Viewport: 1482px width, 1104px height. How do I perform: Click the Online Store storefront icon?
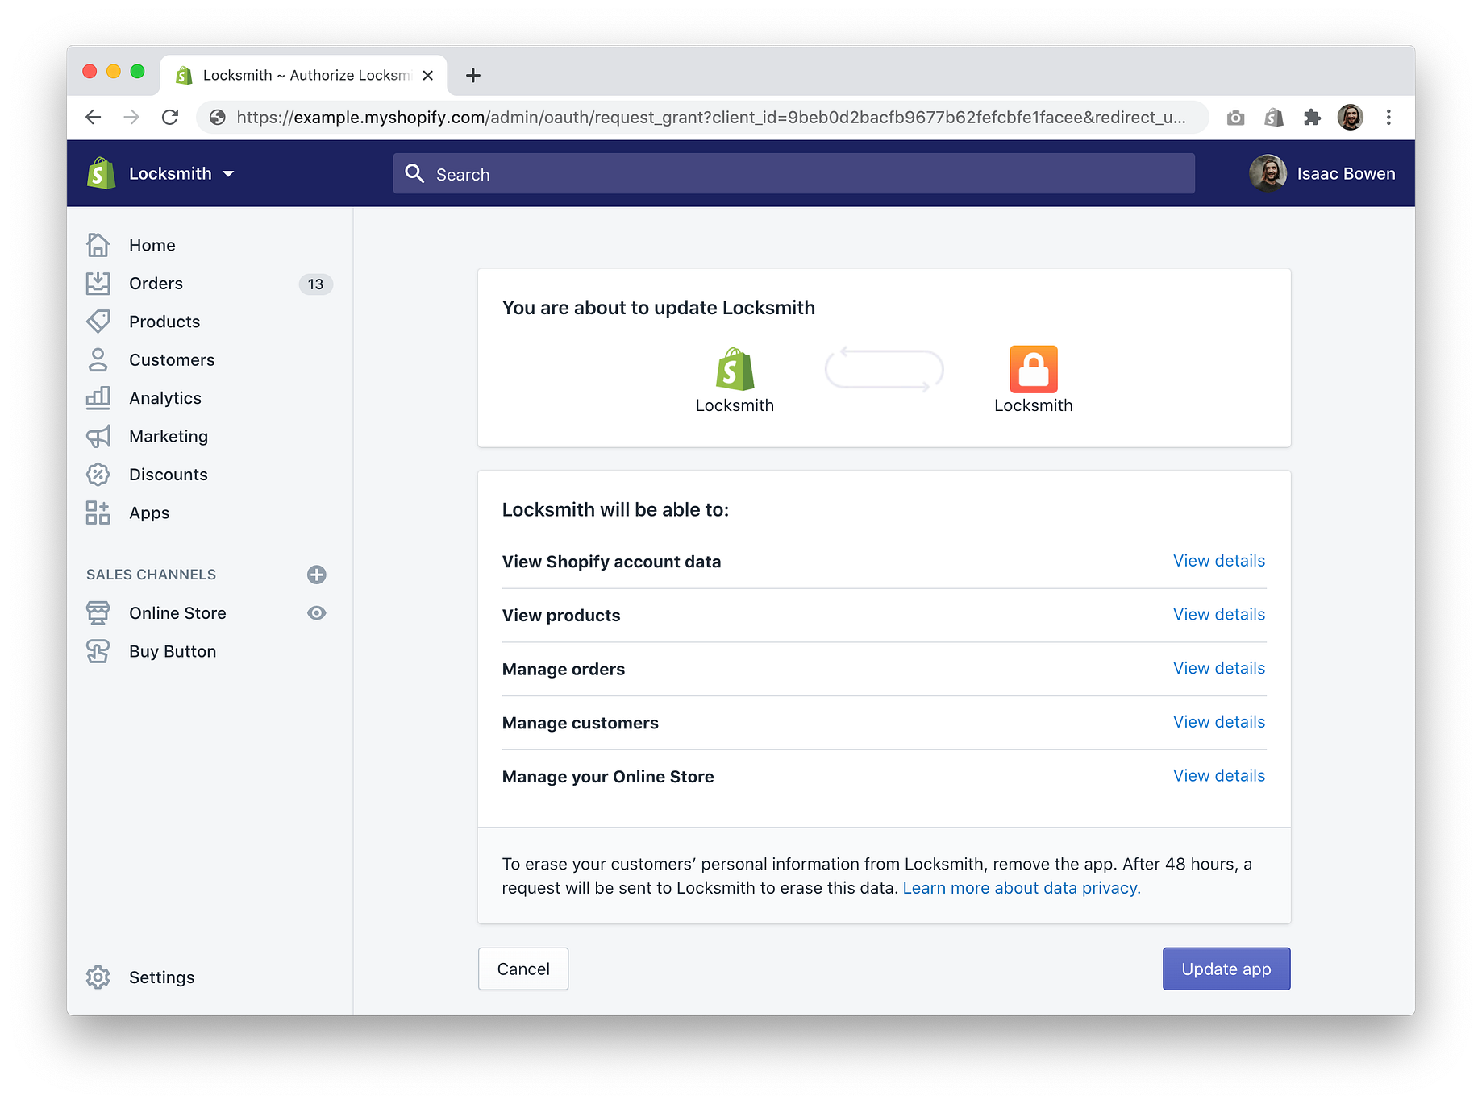coord(98,612)
